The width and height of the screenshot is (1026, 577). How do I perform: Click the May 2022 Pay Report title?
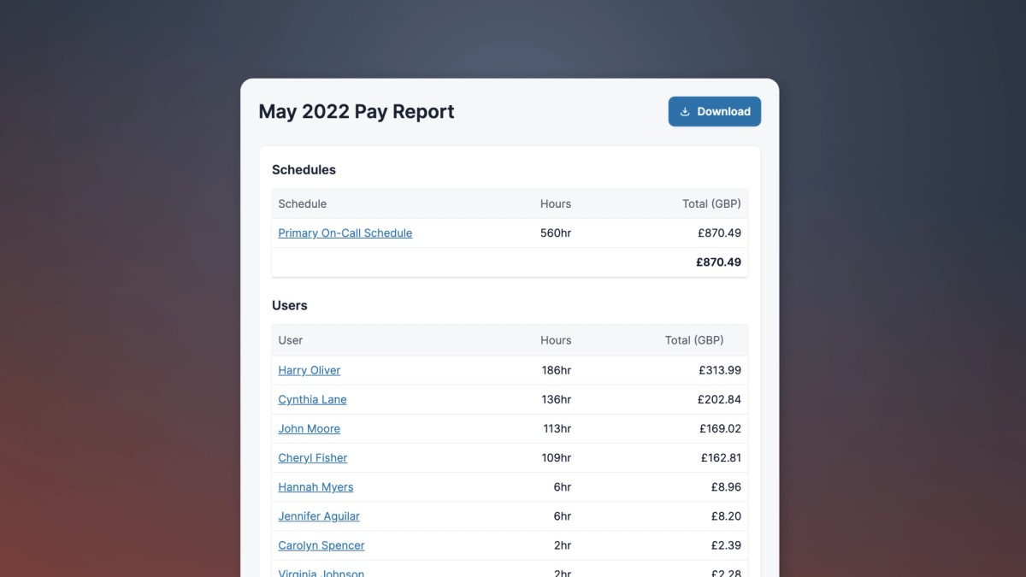click(356, 111)
